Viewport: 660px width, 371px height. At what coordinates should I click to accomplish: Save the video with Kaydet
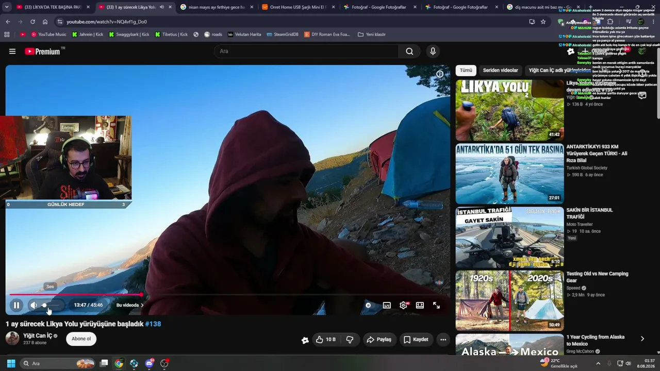point(416,340)
